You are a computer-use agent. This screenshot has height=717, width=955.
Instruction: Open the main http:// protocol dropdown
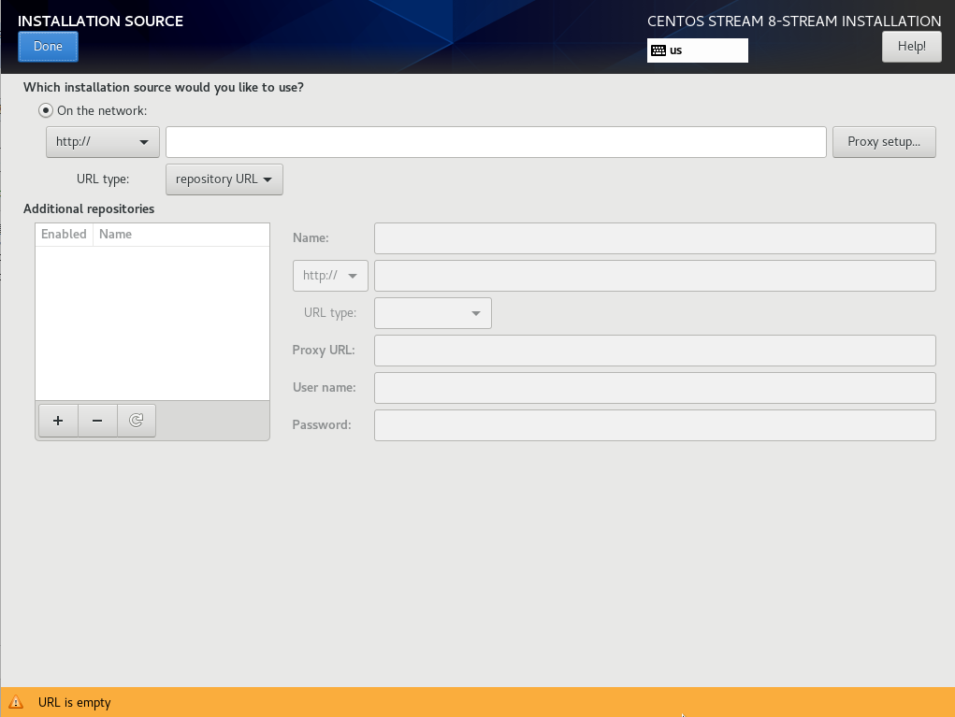point(102,142)
